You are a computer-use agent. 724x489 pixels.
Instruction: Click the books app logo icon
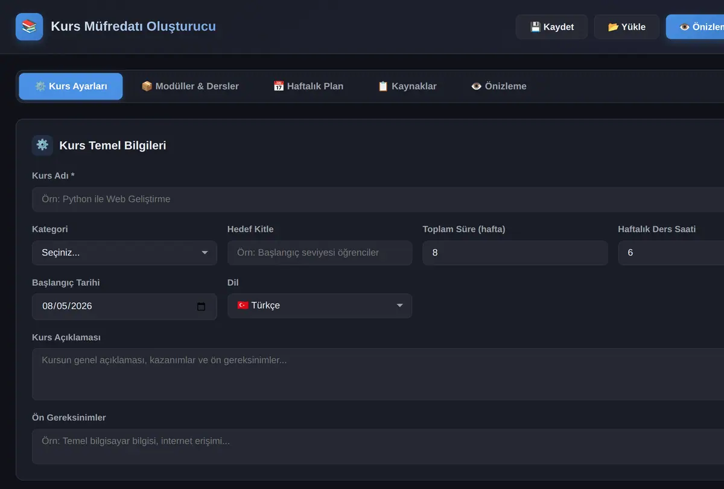pyautogui.click(x=29, y=27)
